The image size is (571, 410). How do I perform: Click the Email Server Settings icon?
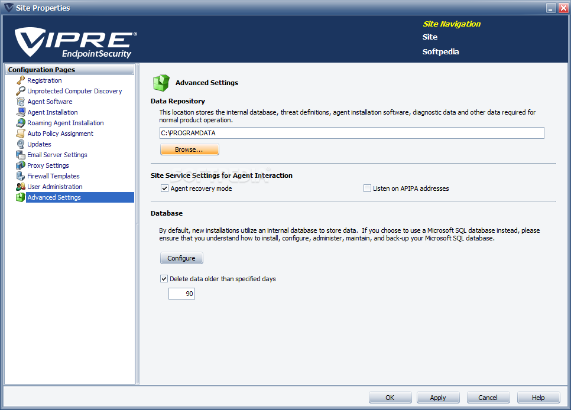[21, 155]
